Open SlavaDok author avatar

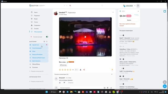pyautogui.click(x=56, y=13)
